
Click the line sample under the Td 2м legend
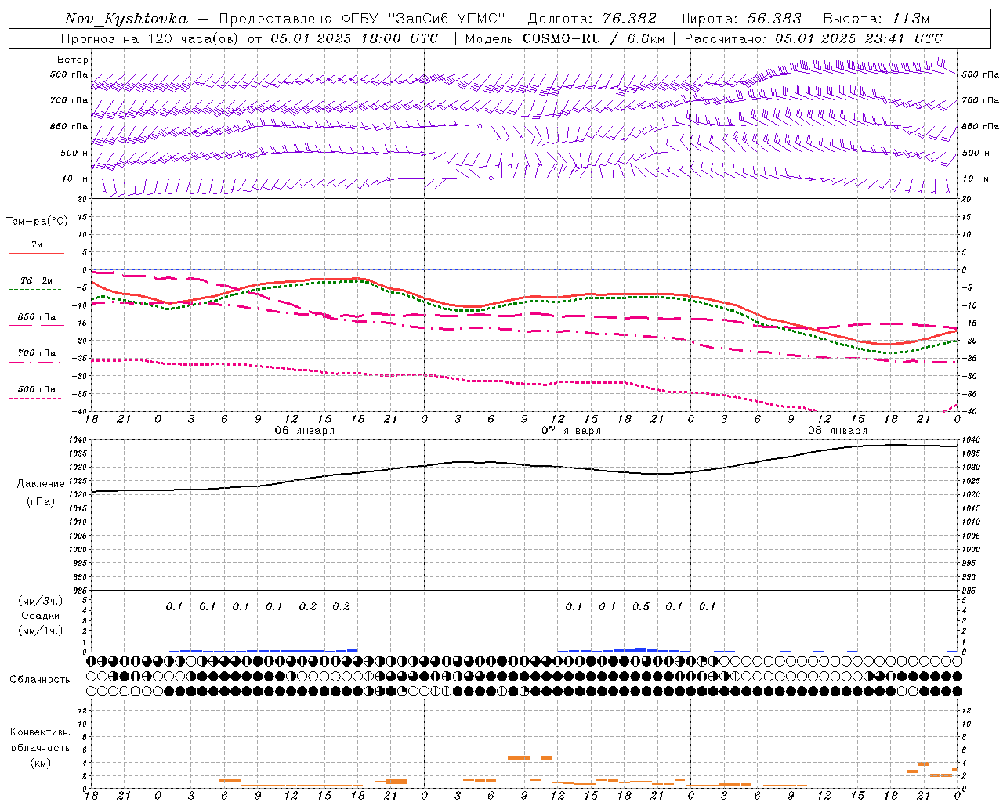tap(35, 290)
